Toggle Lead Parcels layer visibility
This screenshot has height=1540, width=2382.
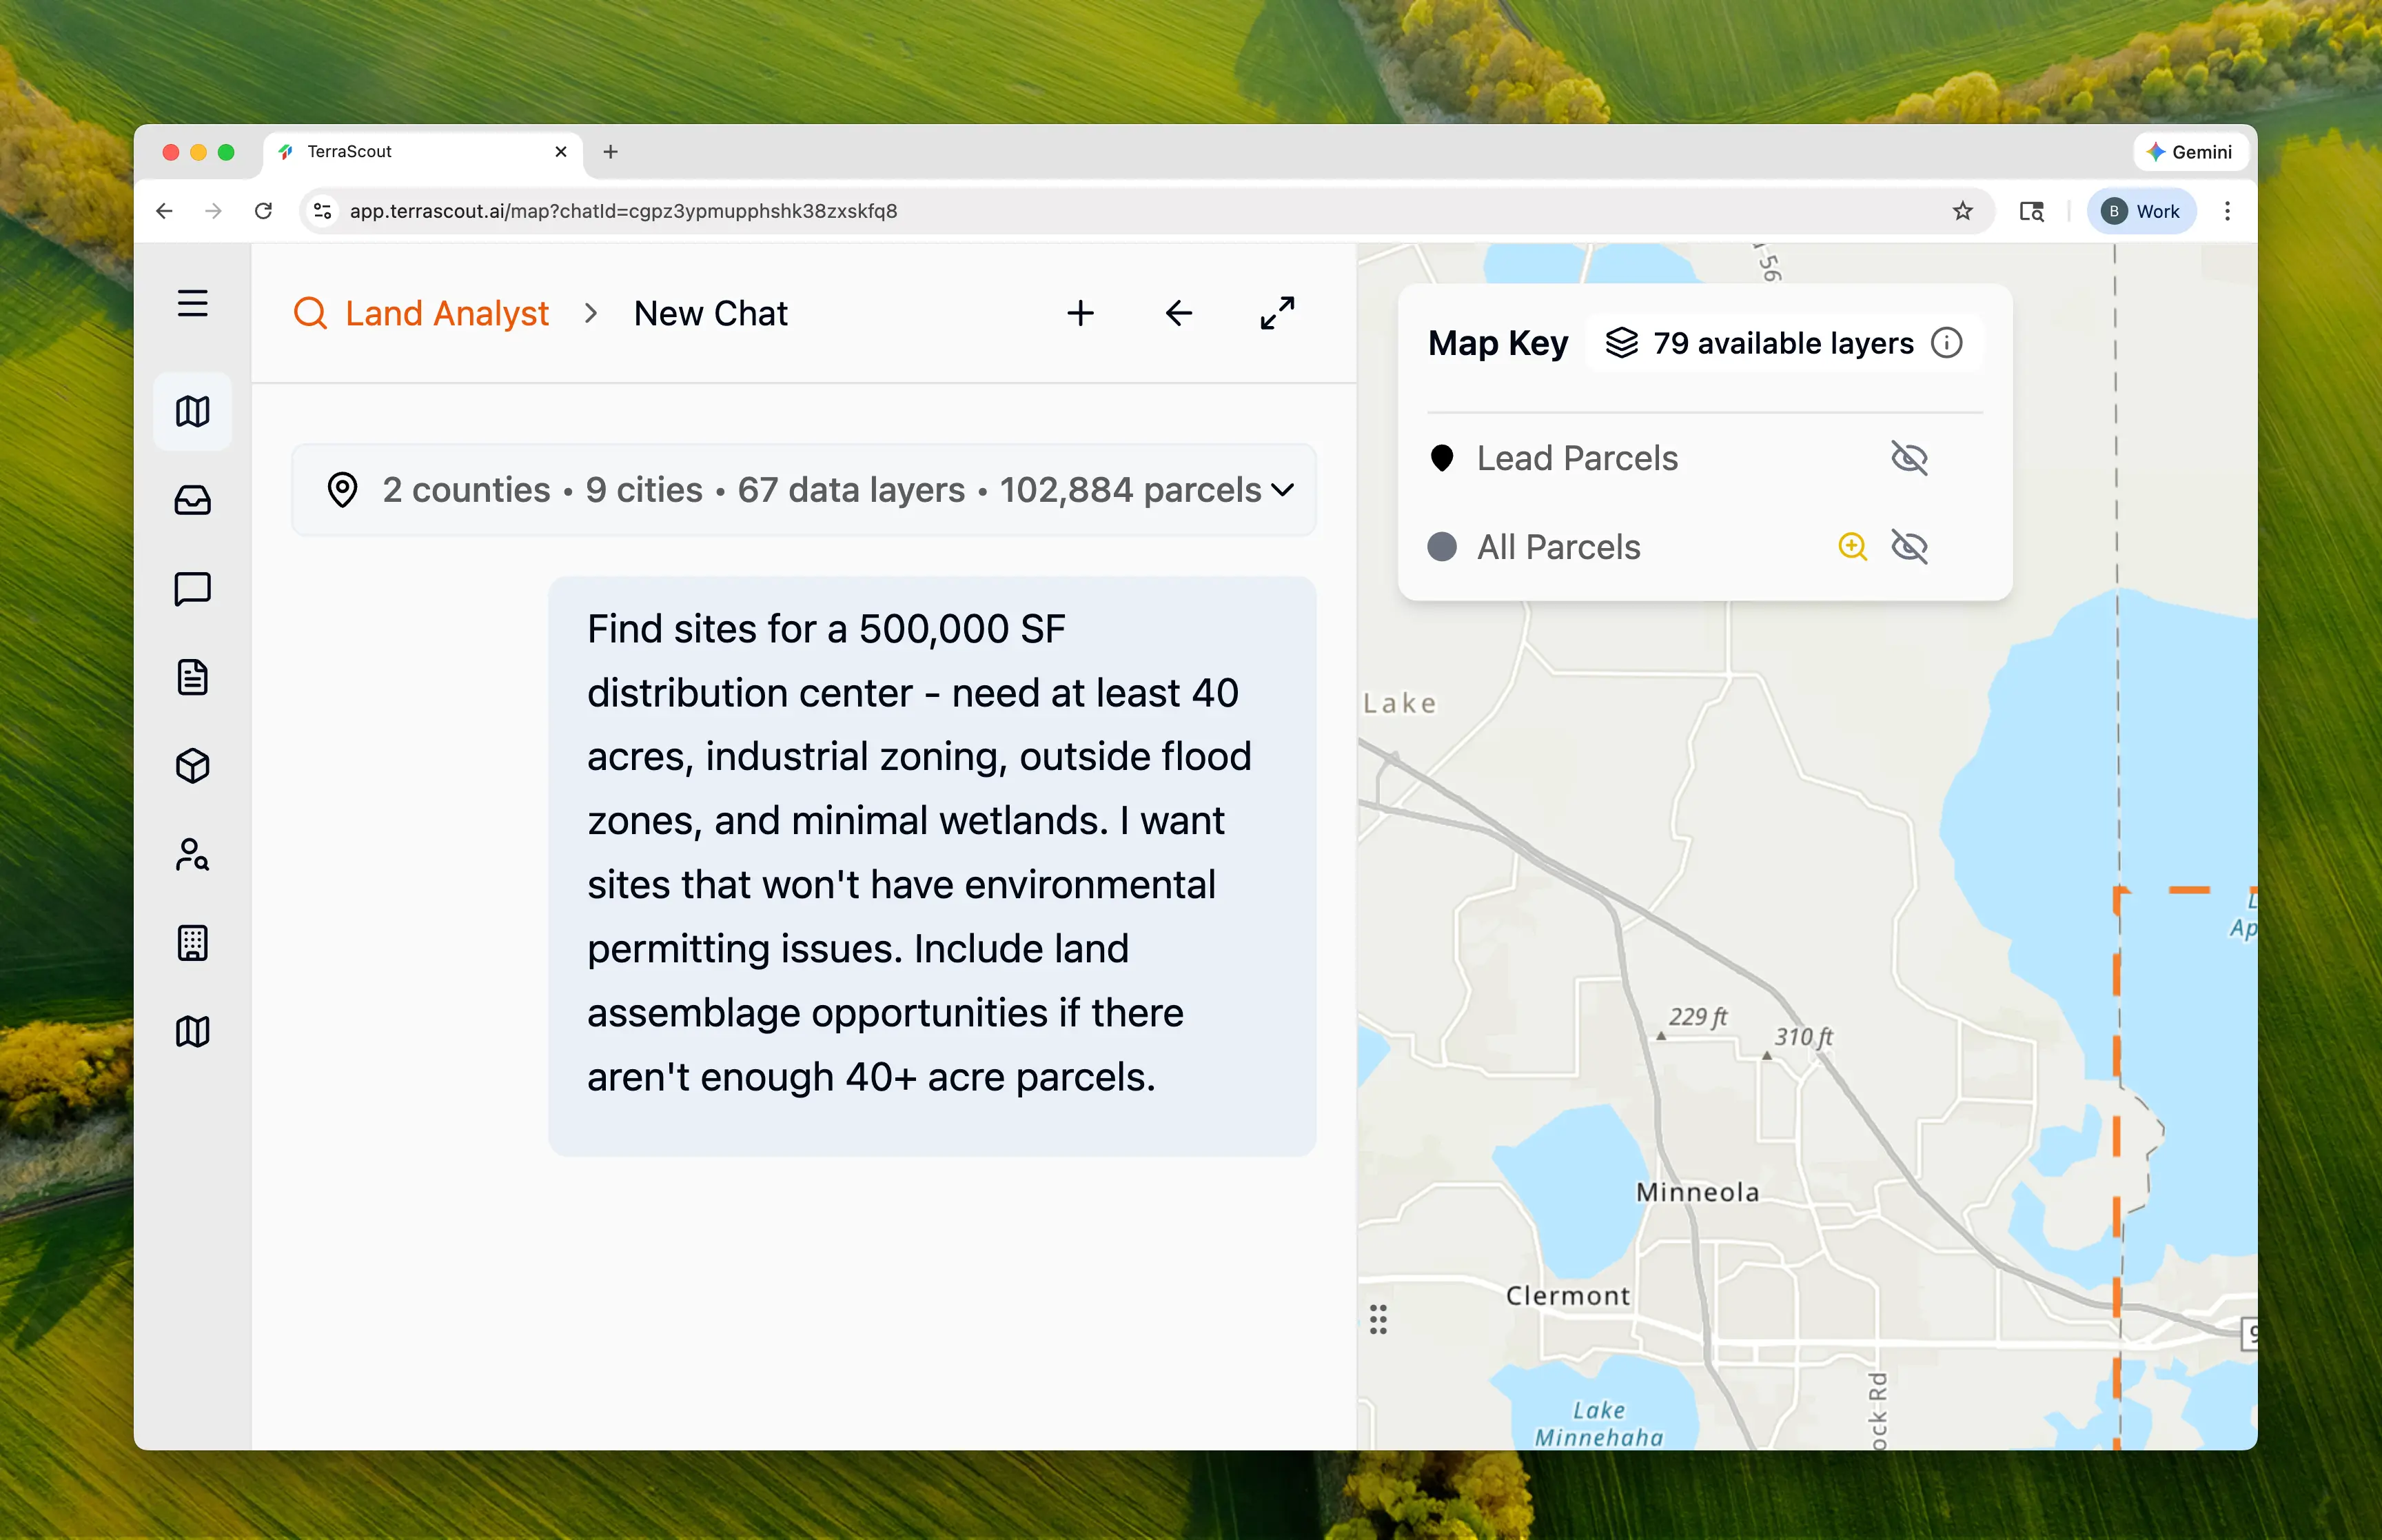pyautogui.click(x=1909, y=458)
